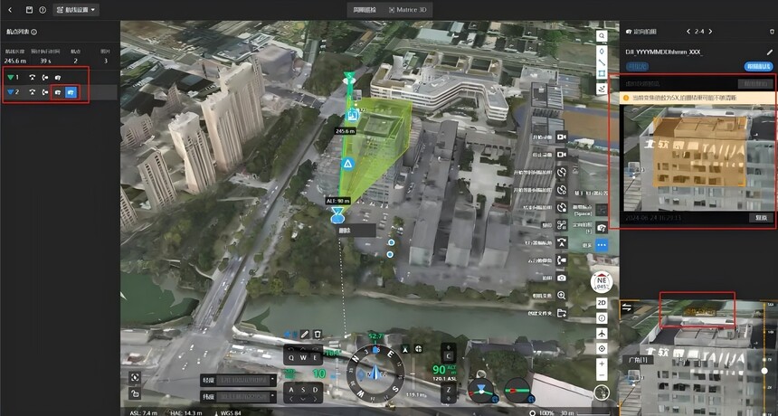This screenshot has height=416, width=778.
Task: Select the point annotation tool
Action: click(602, 50)
